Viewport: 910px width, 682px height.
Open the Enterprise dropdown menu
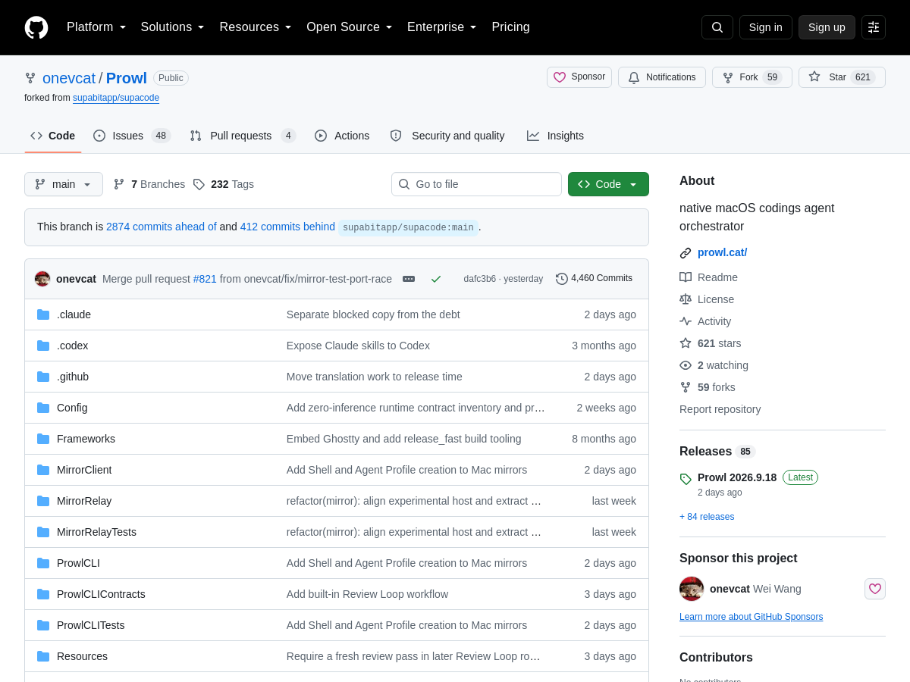(x=442, y=27)
